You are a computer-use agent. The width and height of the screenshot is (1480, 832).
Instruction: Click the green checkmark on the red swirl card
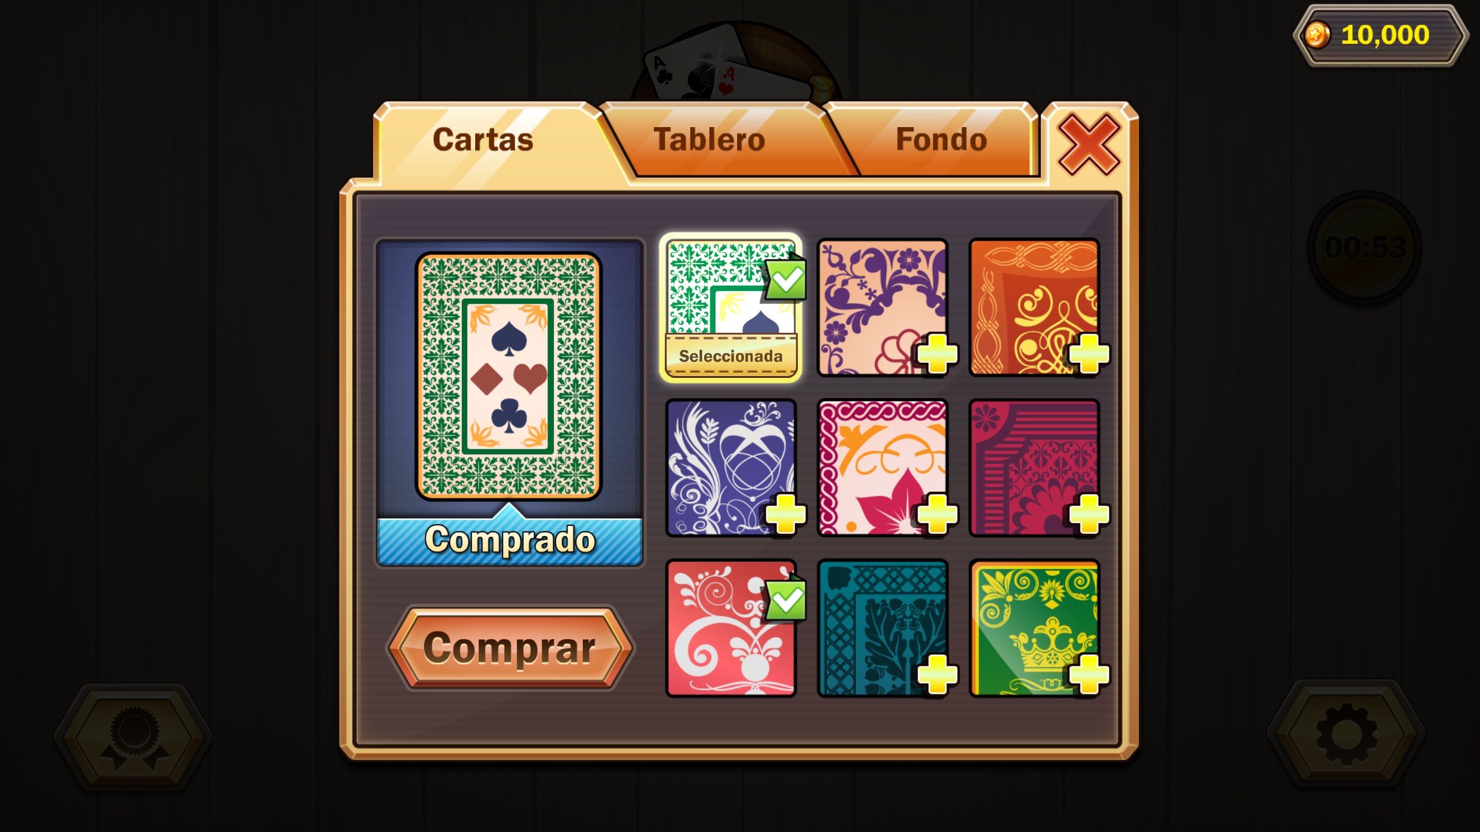pos(786,600)
